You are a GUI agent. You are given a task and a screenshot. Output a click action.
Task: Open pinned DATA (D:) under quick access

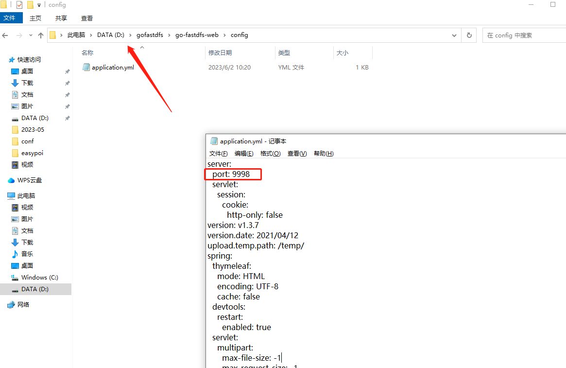click(x=34, y=118)
